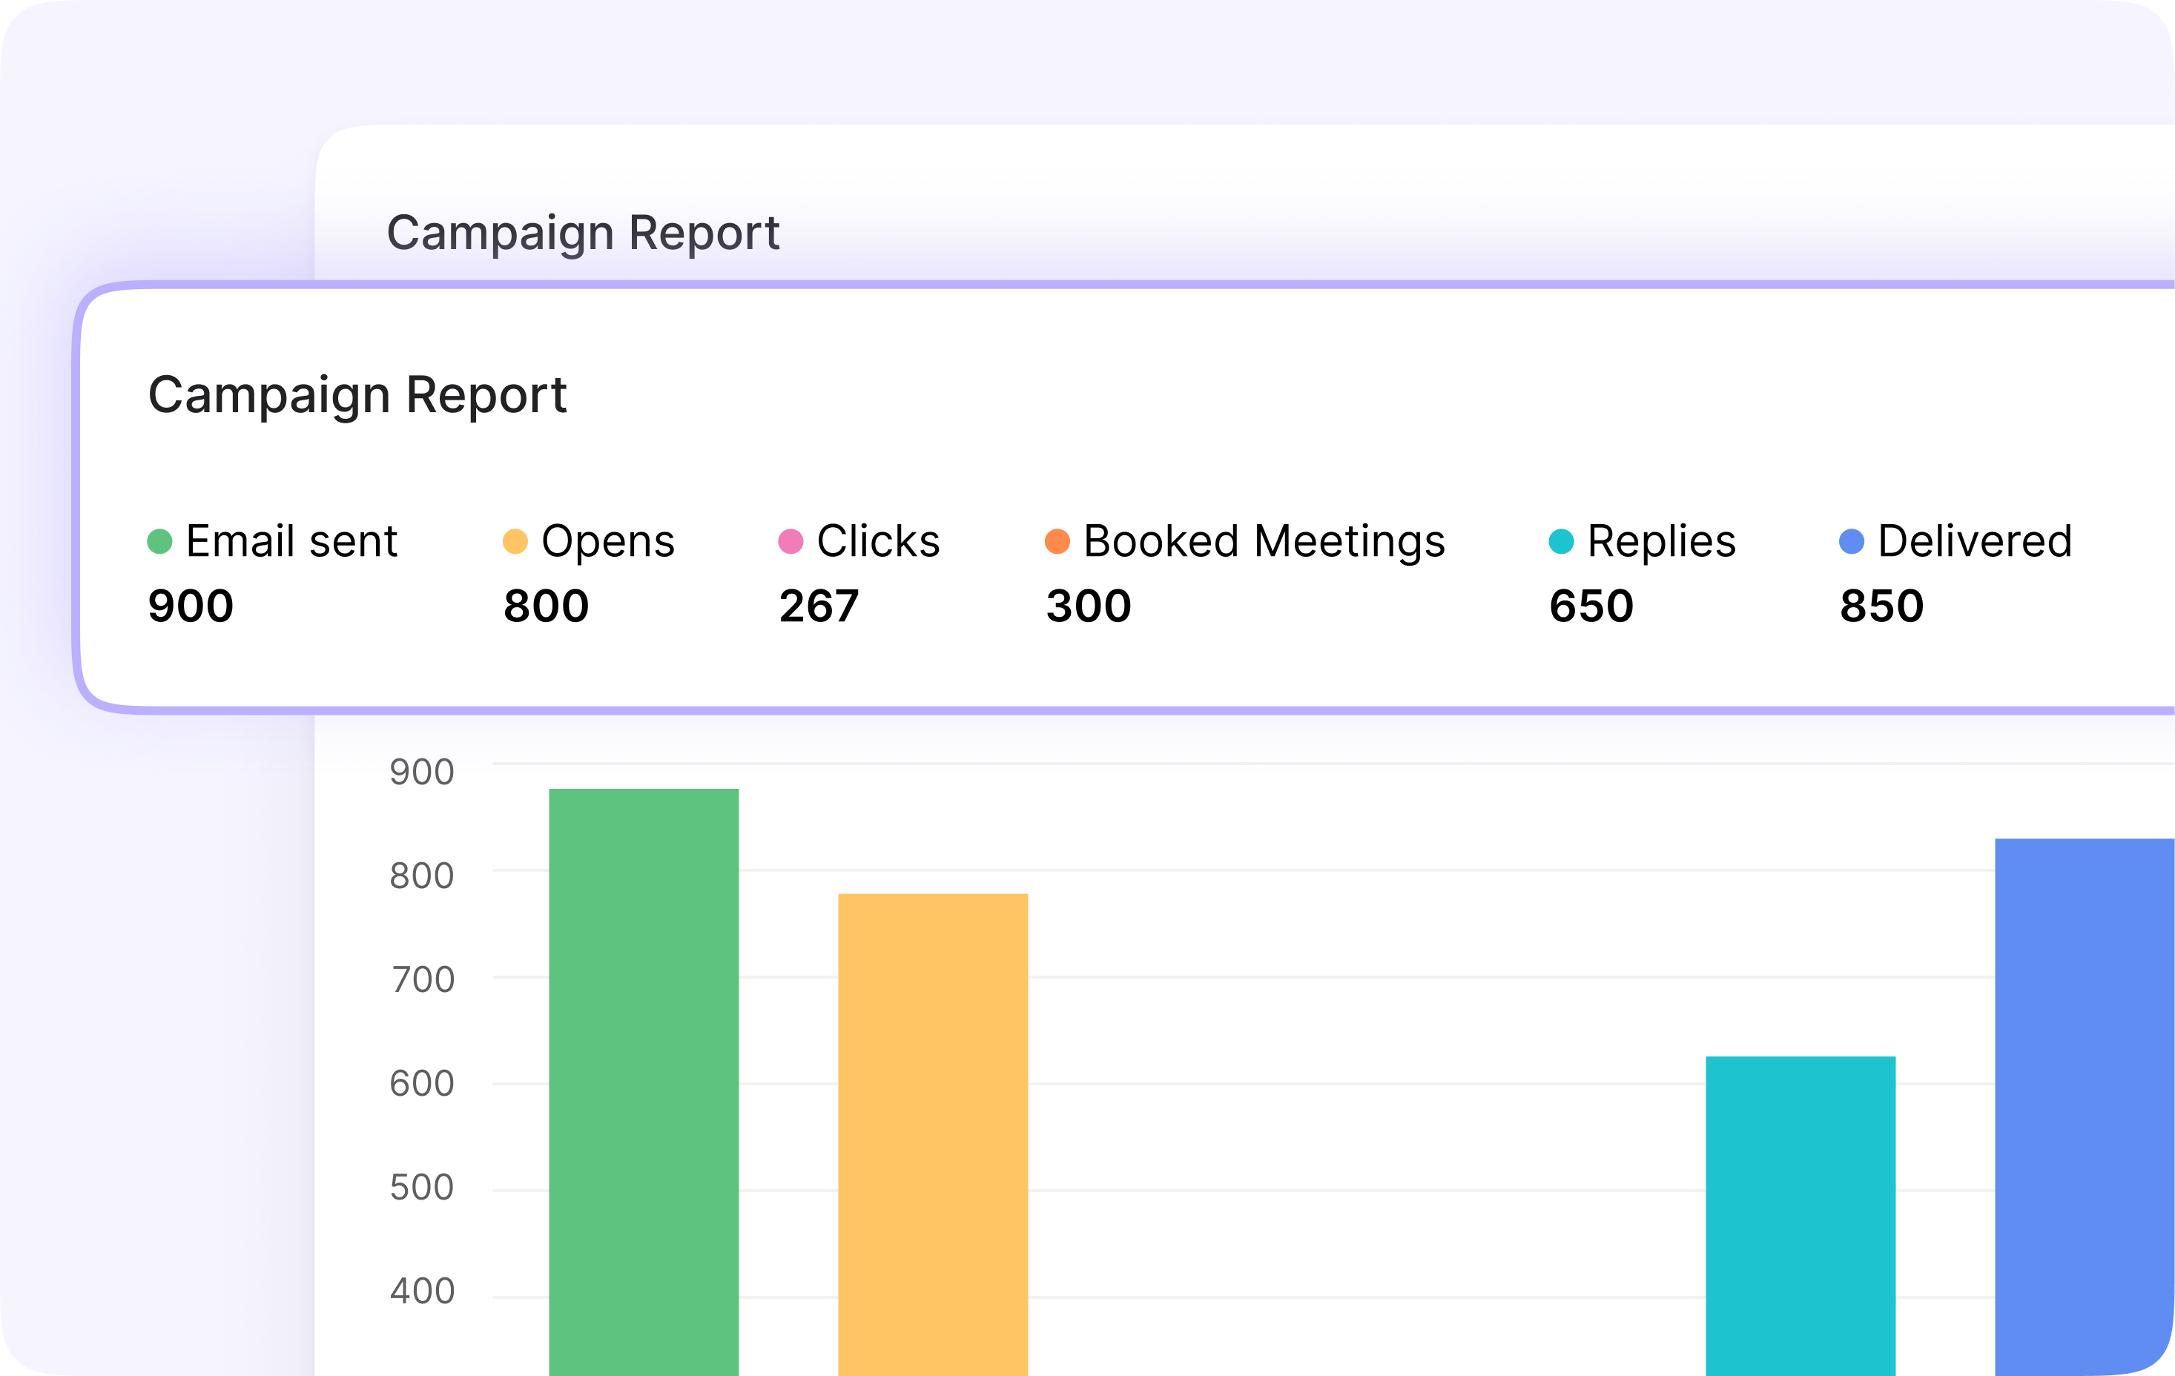2175x1376 pixels.
Task: Click the Booked Meetings label
Action: point(1264,542)
